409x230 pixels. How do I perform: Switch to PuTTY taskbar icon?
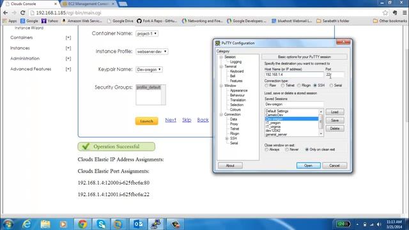click(156, 224)
